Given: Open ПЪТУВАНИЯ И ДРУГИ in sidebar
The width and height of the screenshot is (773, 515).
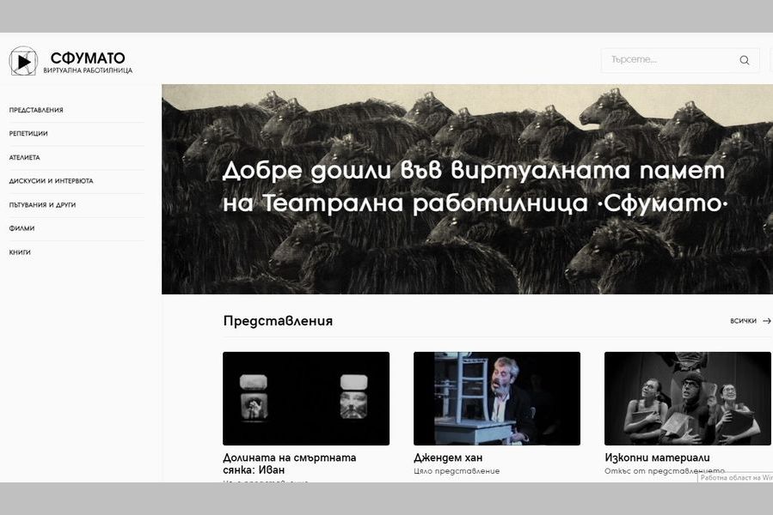Looking at the screenshot, I should (x=42, y=205).
